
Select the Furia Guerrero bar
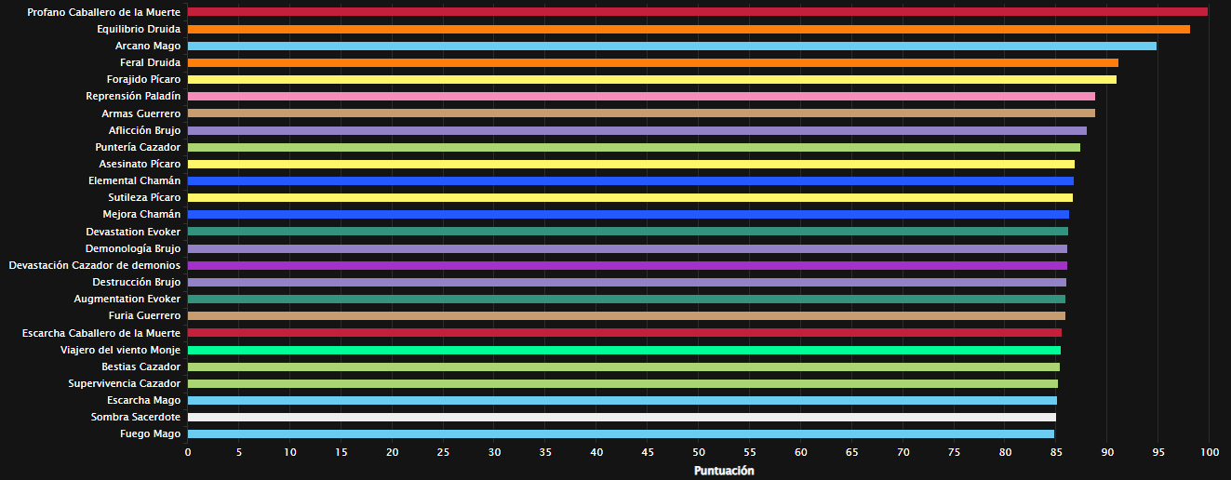[x=626, y=315]
